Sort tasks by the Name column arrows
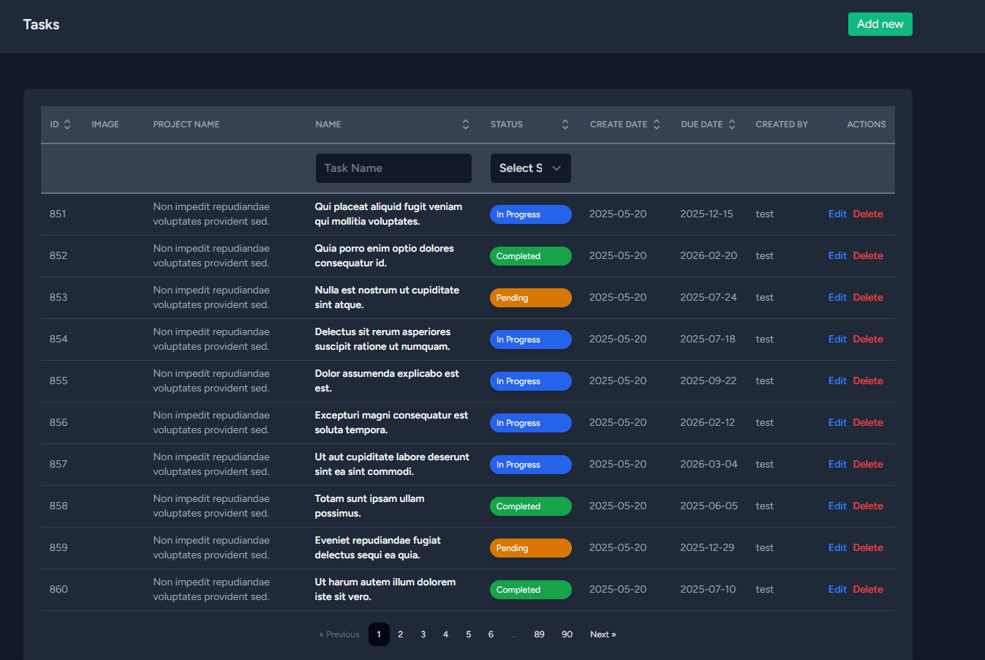985x660 pixels. (x=466, y=124)
